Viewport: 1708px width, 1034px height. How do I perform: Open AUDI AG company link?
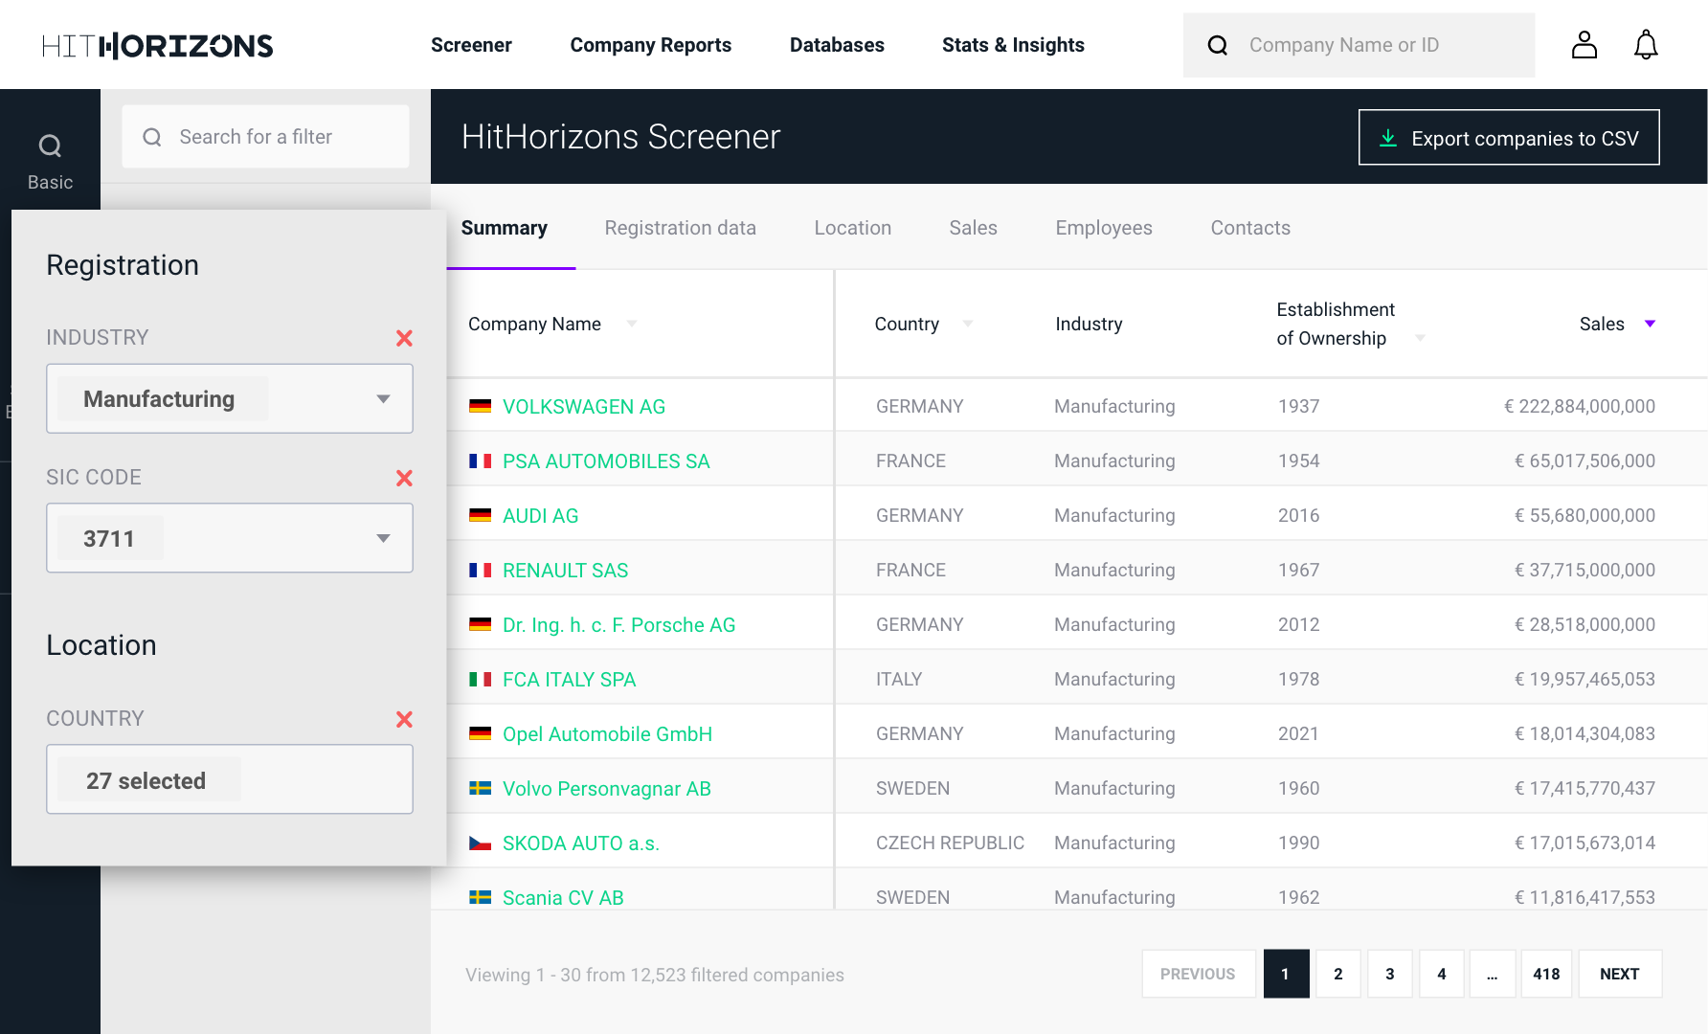(541, 515)
